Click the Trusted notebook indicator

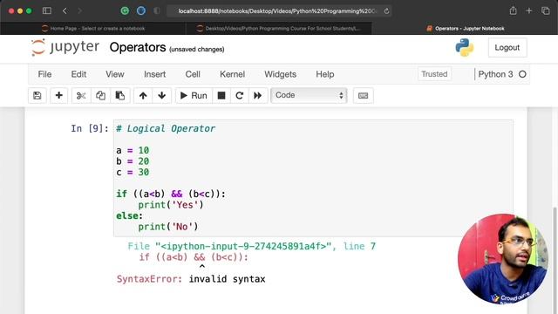pos(434,74)
